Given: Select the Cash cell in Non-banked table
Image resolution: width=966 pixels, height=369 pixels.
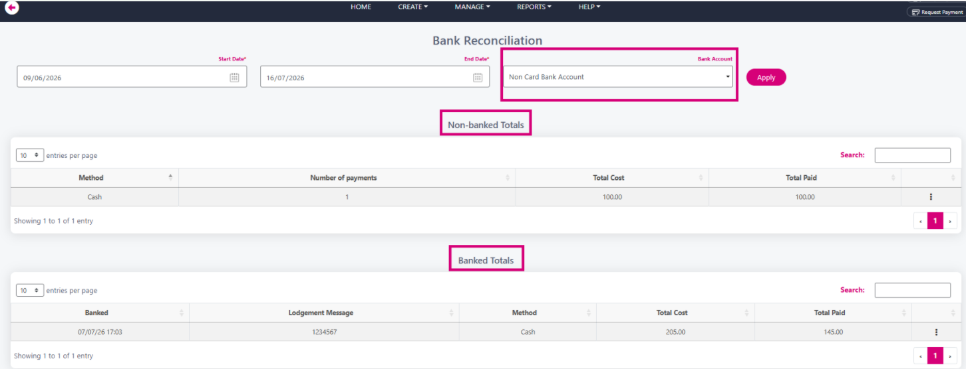Looking at the screenshot, I should pyautogui.click(x=94, y=197).
